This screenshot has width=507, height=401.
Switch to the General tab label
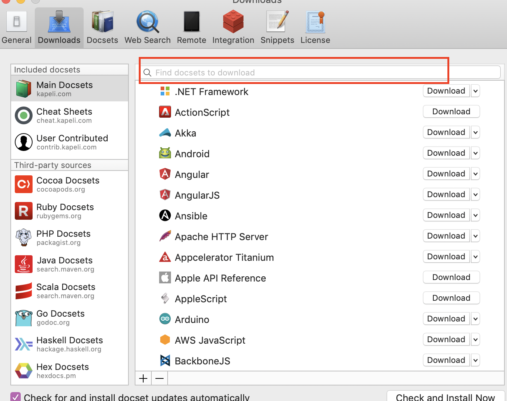[17, 40]
